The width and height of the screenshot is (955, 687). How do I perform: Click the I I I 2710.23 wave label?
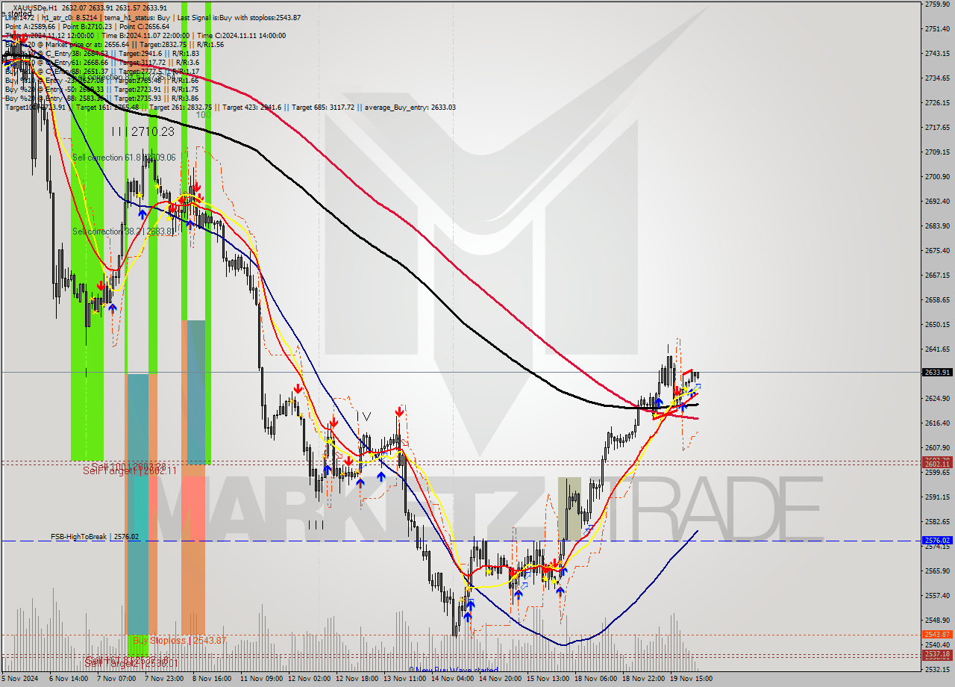click(143, 131)
